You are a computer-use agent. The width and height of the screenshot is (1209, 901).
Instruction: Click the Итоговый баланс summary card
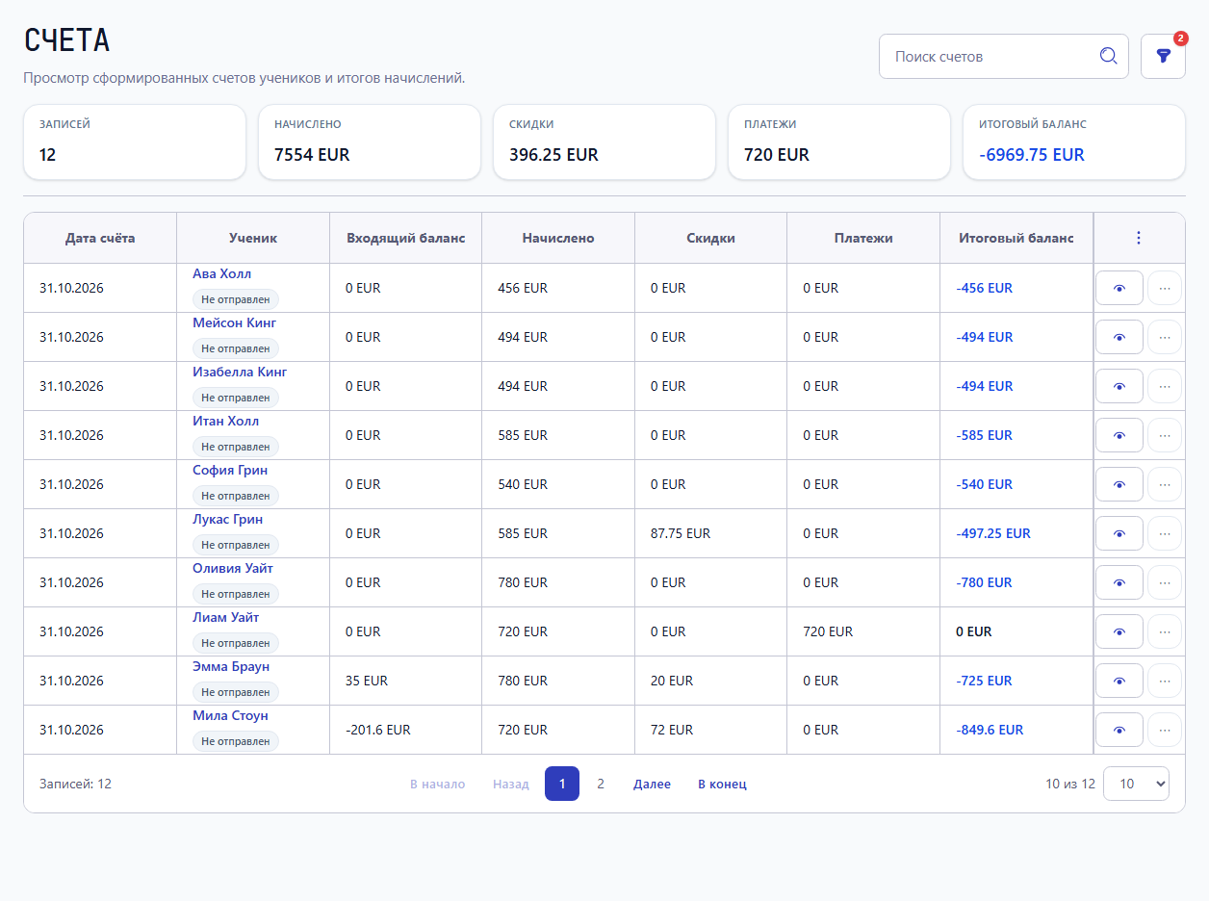coord(1074,142)
